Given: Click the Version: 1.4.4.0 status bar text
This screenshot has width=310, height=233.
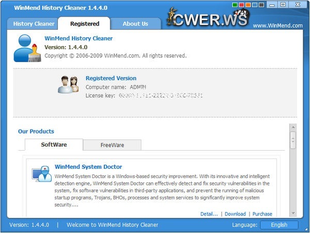Looking at the screenshot, I should click(x=29, y=225).
